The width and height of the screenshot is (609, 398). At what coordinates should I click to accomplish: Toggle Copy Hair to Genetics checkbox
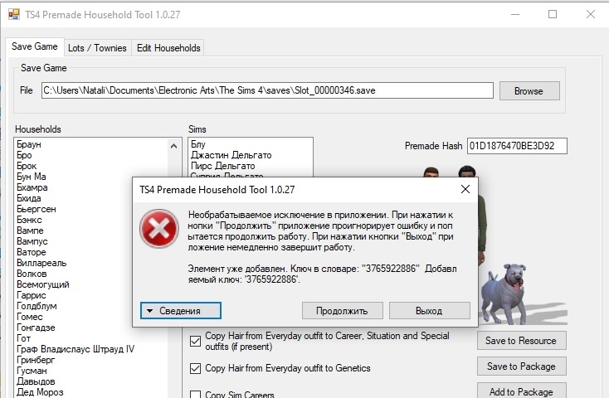196,368
